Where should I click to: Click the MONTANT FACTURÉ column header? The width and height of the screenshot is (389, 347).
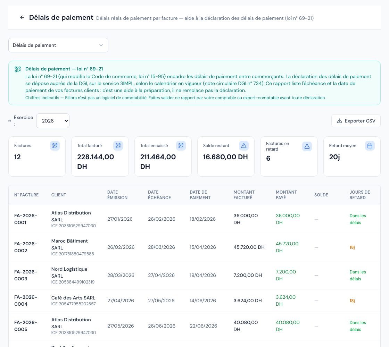[244, 195]
